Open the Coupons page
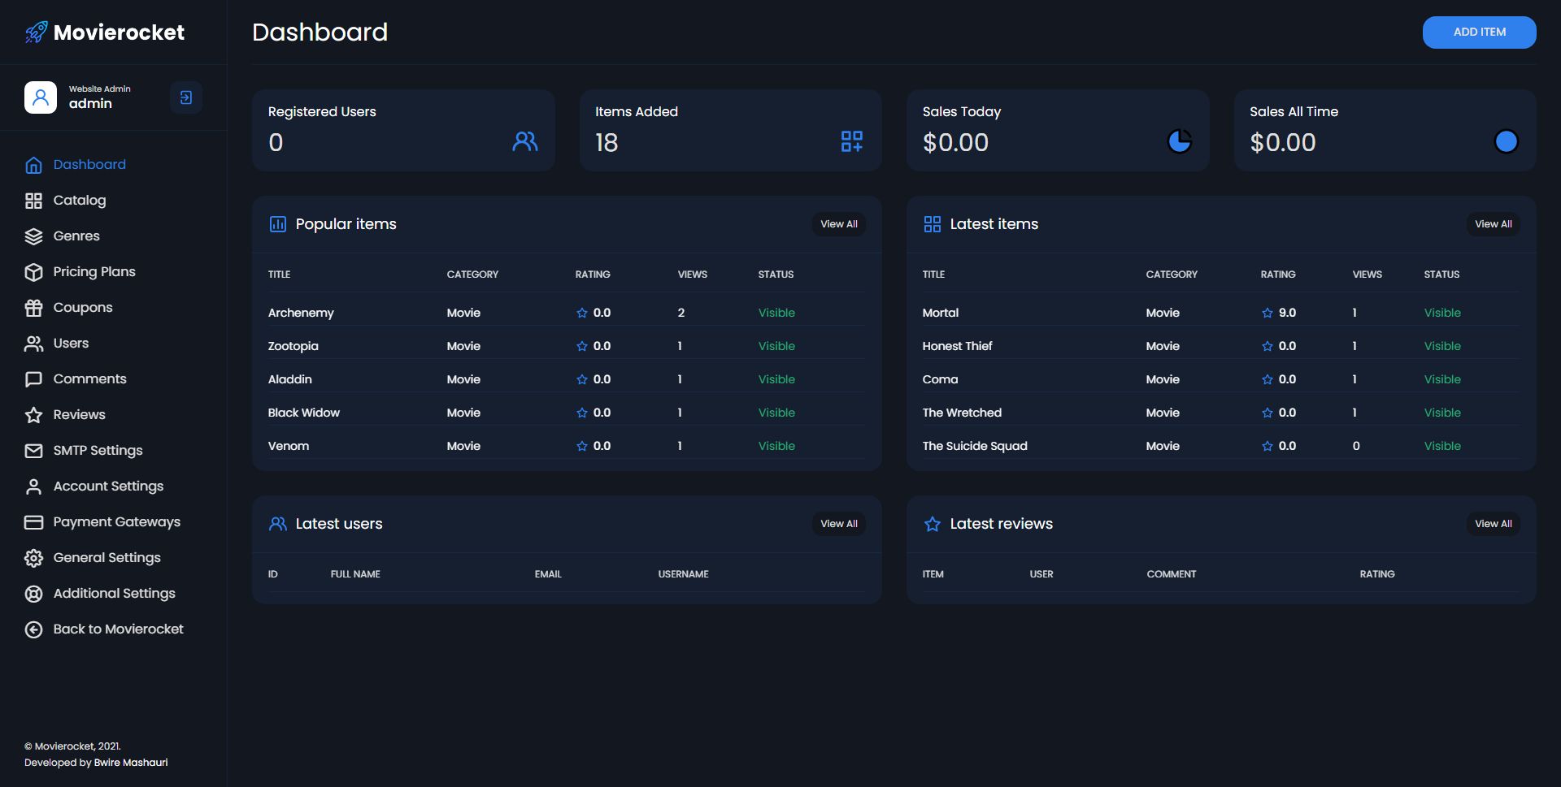 [83, 307]
